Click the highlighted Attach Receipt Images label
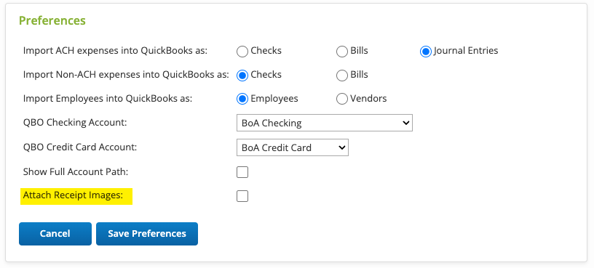This screenshot has width=594, height=268. (74, 195)
